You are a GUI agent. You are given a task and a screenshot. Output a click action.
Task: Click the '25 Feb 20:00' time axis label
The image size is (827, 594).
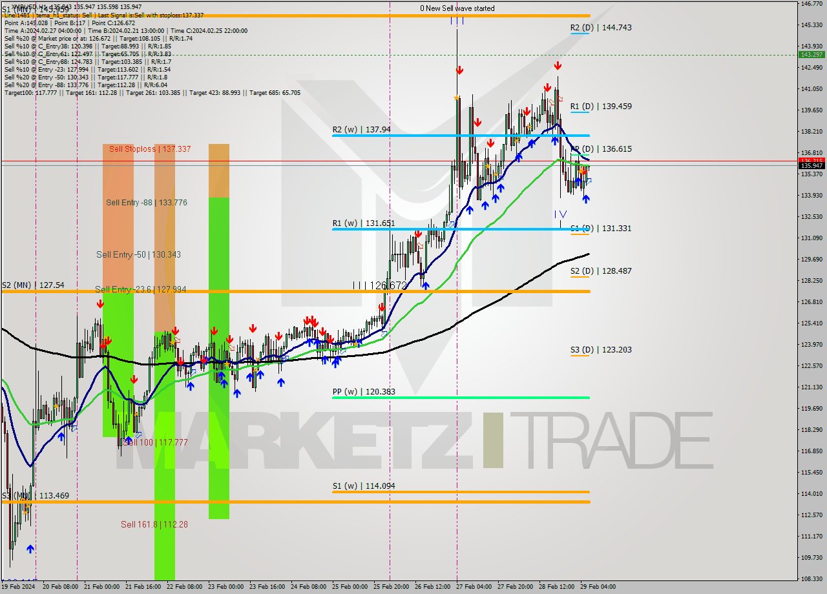(x=392, y=587)
